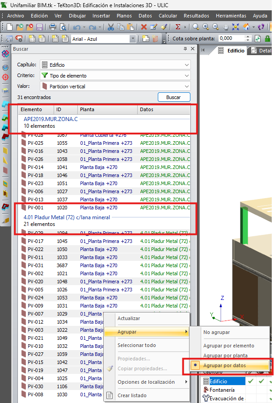Click the Sigma calculate icon
The height and width of the screenshot is (403, 274).
pyautogui.click(x=177, y=27)
